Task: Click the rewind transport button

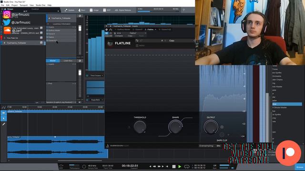Action: click(x=154, y=166)
